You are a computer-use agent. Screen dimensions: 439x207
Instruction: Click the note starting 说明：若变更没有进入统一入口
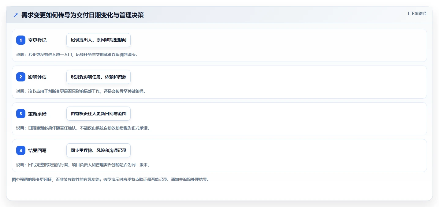pos(77,55)
